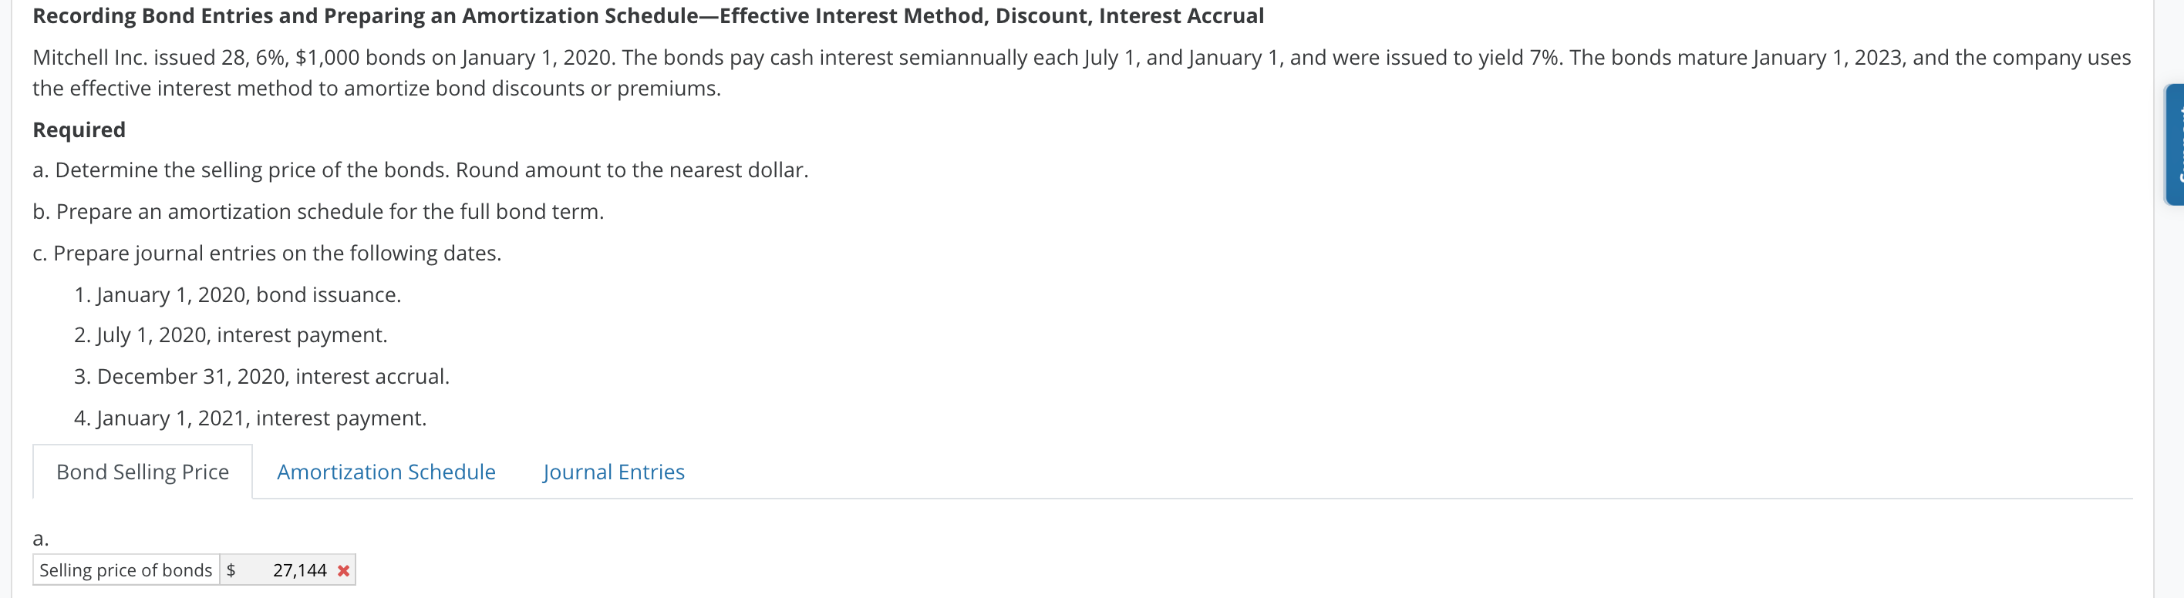Click the Selling price of bonds label cell

tap(126, 570)
